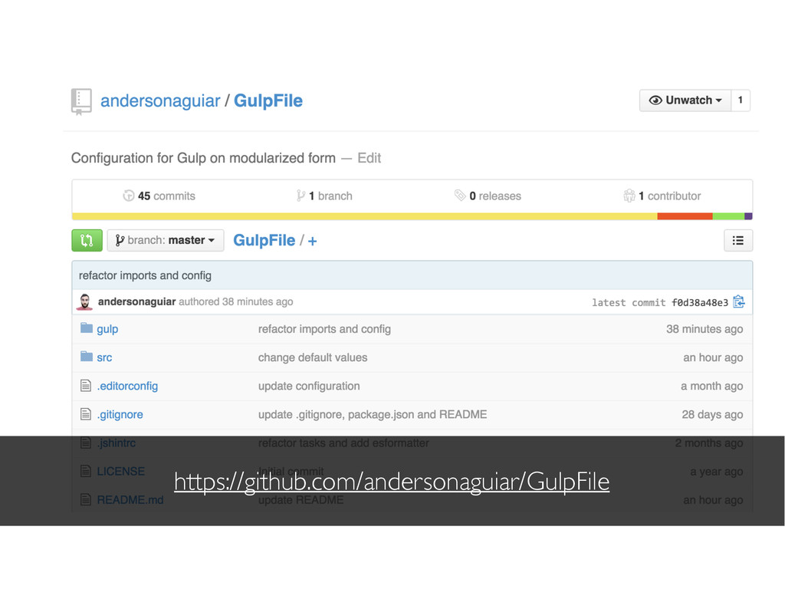Click the andersonaguiar commit author name

pyautogui.click(x=136, y=301)
